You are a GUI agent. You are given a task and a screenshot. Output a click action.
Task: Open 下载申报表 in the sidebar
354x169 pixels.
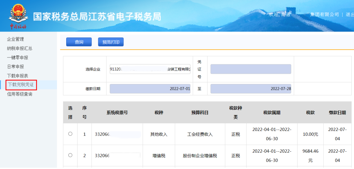[18, 76]
